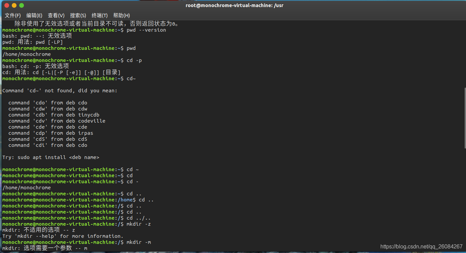466x253 pixels.
Task: Close the terminal window with red button
Action: (7, 5)
